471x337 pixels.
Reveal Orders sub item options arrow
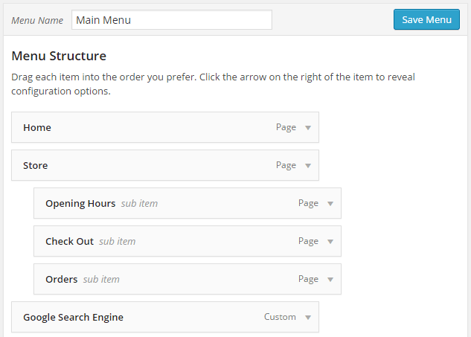330,279
